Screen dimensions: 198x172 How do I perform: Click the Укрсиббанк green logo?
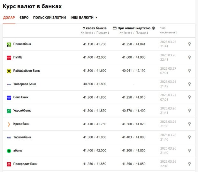coord(9,111)
